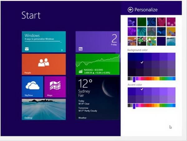Choose the indigo background thumbnail with light shapes
187x141 pixels.
tap(132, 22)
